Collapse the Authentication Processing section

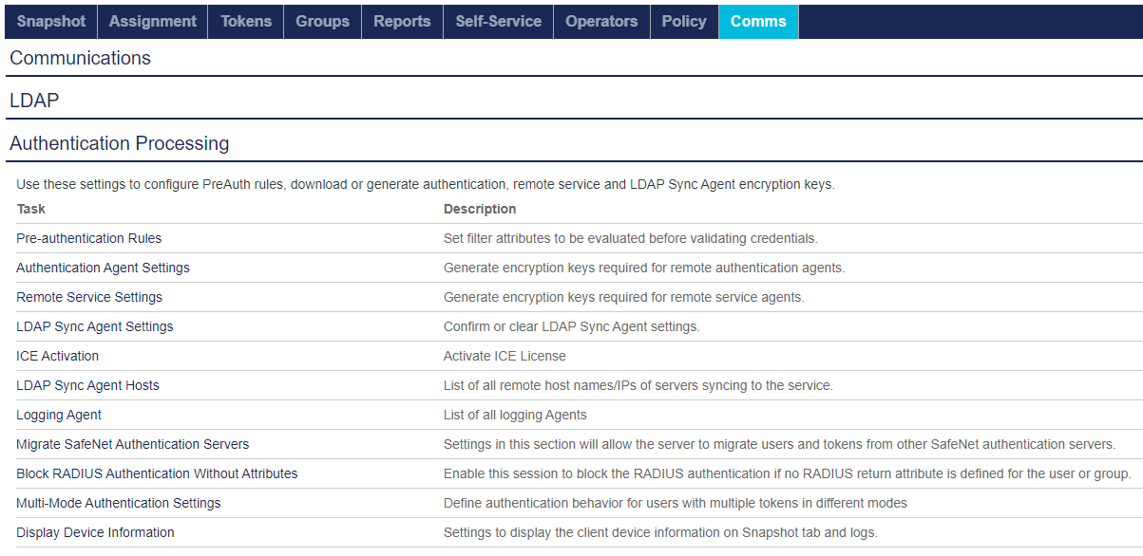(120, 143)
